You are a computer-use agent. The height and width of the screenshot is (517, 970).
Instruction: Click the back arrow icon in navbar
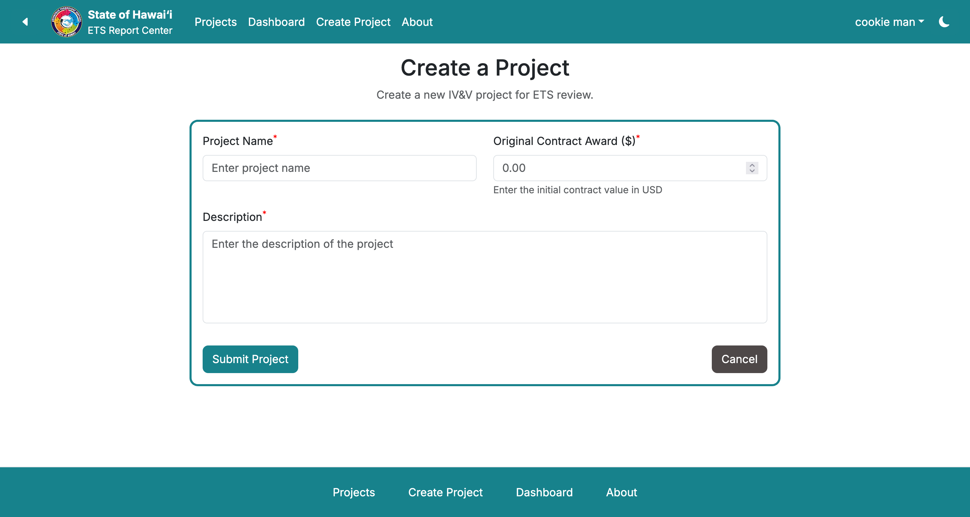click(25, 22)
